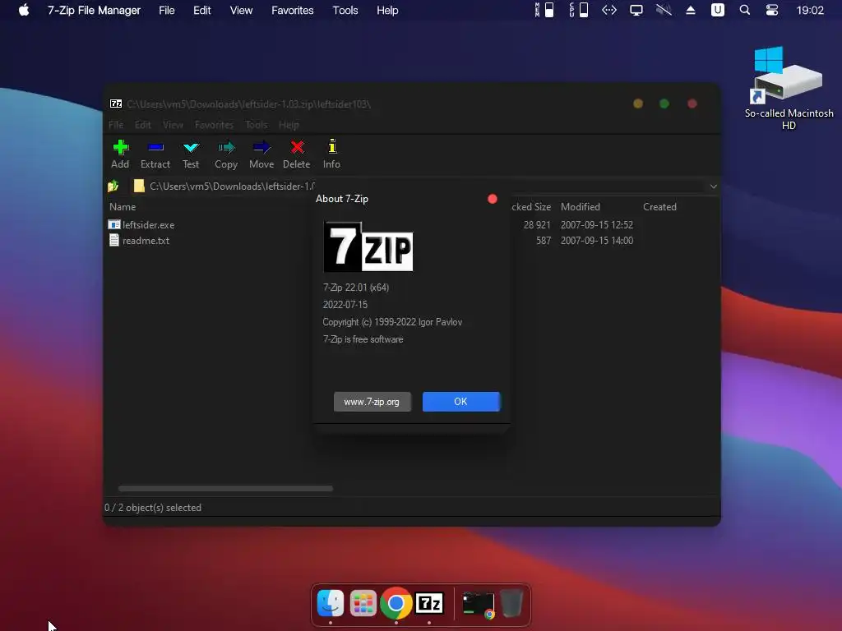The width and height of the screenshot is (842, 631).
Task: Click the Copy toolbar icon
Action: point(226,147)
